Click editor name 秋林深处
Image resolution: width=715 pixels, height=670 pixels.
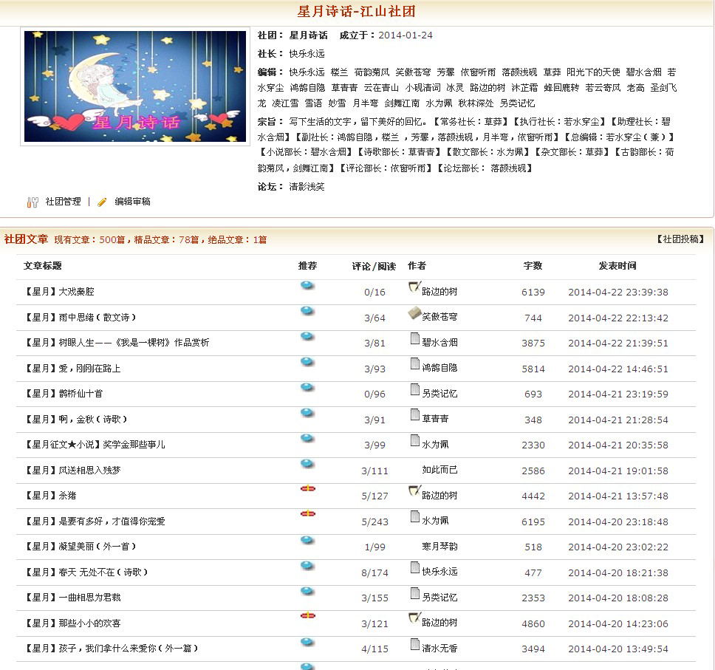476,103
